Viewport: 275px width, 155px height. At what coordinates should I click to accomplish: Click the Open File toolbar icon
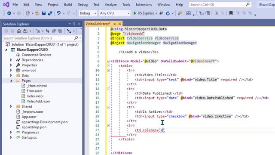pyautogui.click(x=37, y=13)
